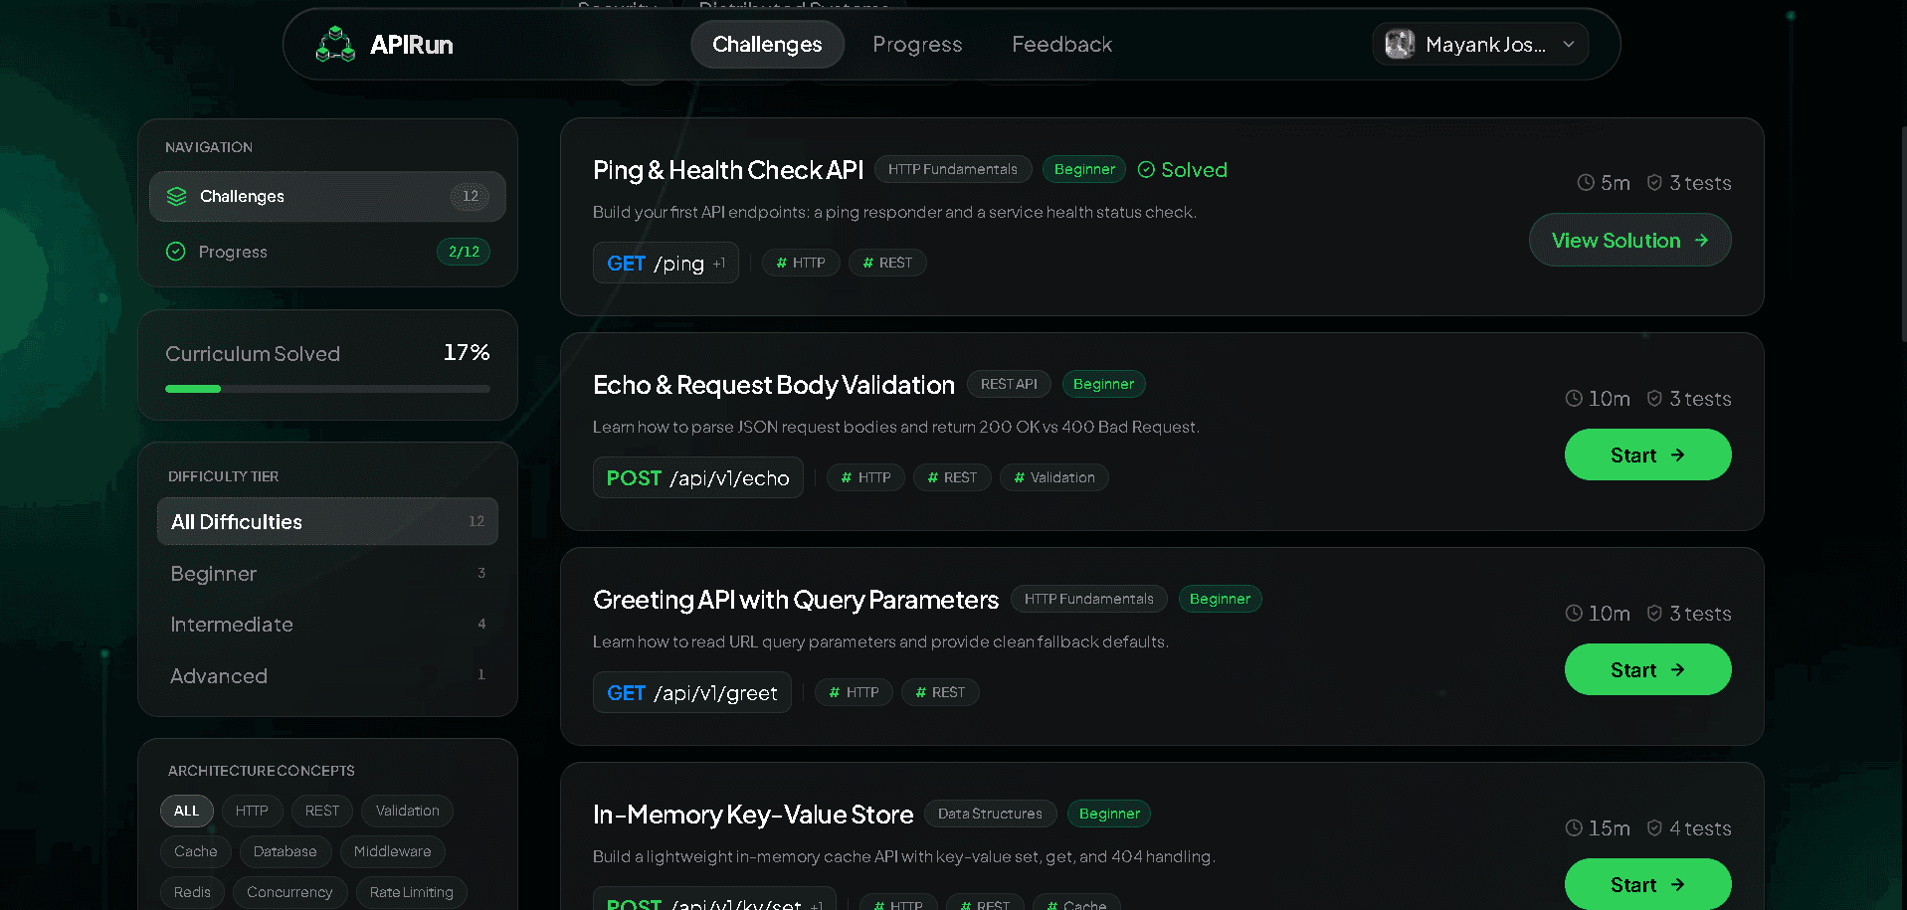Click the 2/12 progress badge

click(x=464, y=252)
